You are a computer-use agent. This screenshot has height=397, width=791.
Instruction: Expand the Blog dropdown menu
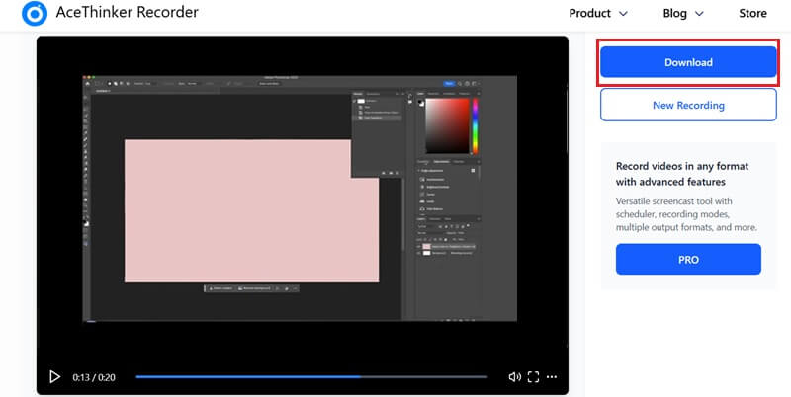tap(683, 14)
